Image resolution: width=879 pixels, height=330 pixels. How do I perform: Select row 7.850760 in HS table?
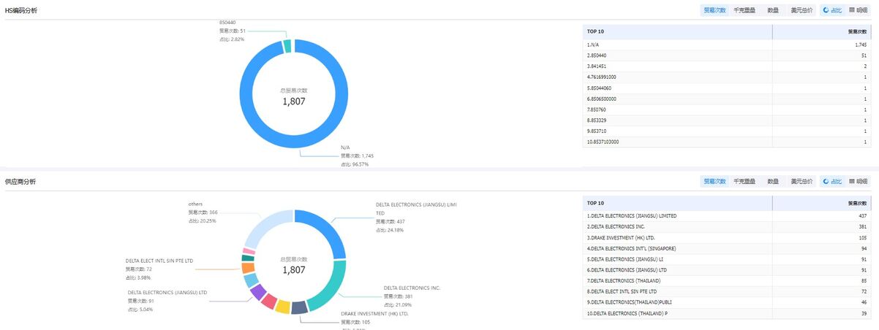pyautogui.click(x=726, y=110)
